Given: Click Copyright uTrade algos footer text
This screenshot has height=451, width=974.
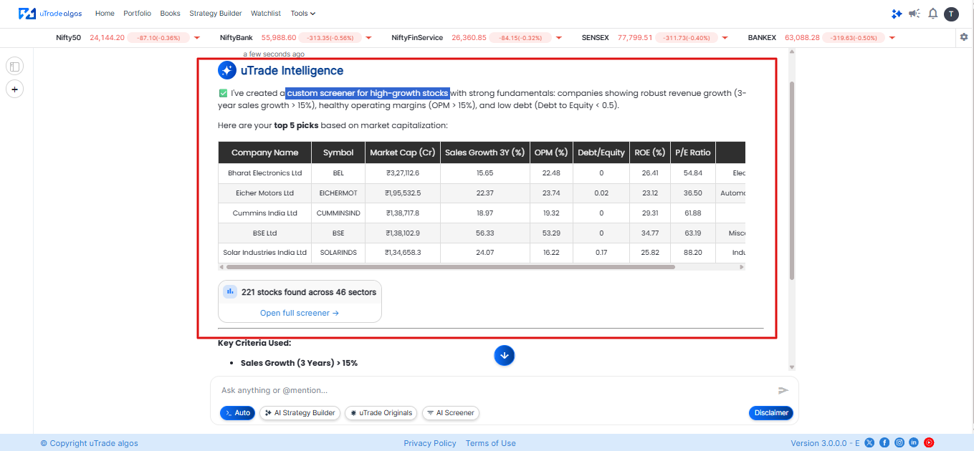Looking at the screenshot, I should coord(90,443).
